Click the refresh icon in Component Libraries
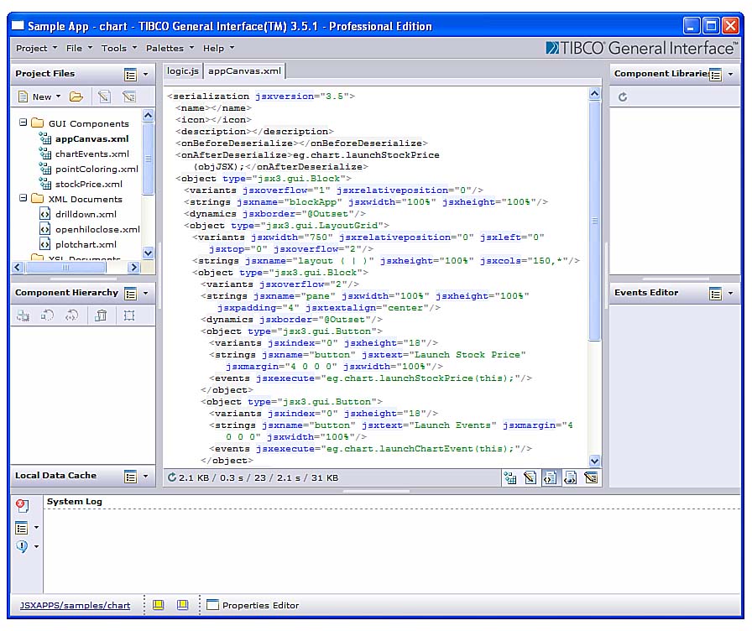The image size is (752, 631). pyautogui.click(x=623, y=97)
